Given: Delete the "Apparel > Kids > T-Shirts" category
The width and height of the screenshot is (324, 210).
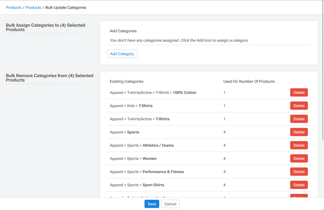Looking at the screenshot, I should [x=299, y=106].
